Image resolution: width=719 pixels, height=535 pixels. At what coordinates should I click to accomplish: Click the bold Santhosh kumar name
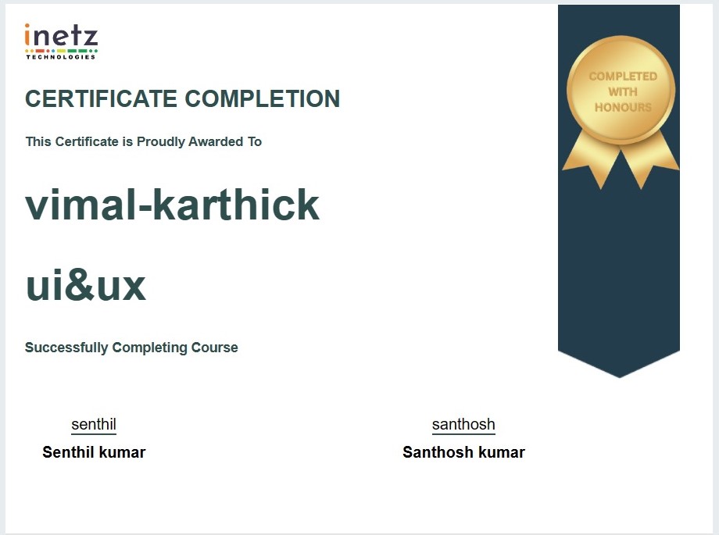tap(463, 452)
